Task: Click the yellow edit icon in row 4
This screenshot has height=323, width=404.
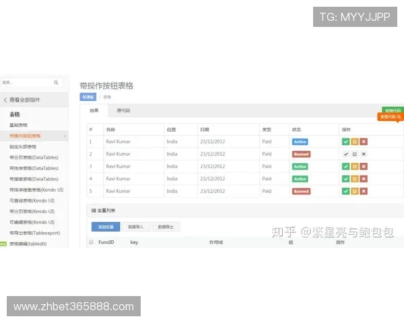Action: [x=355, y=179]
